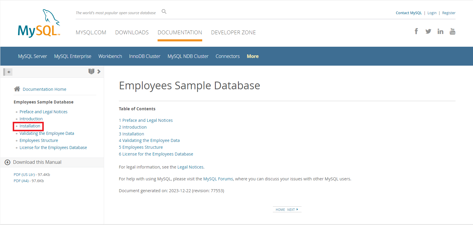Click the Login link
Image resolution: width=473 pixels, height=225 pixels.
432,13
